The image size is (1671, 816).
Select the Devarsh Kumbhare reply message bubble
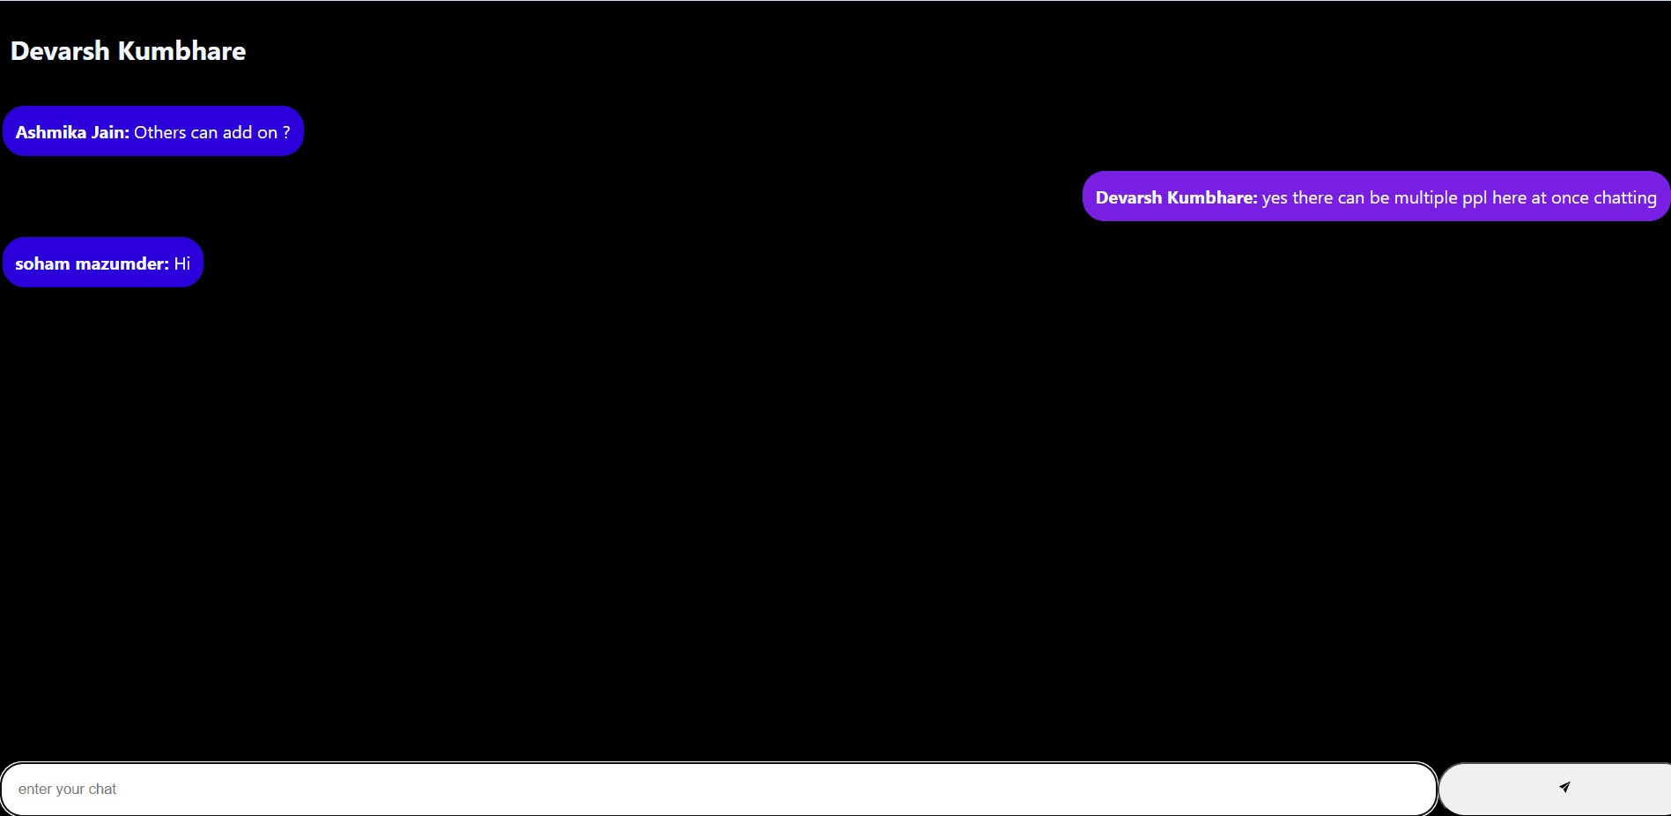click(1376, 197)
